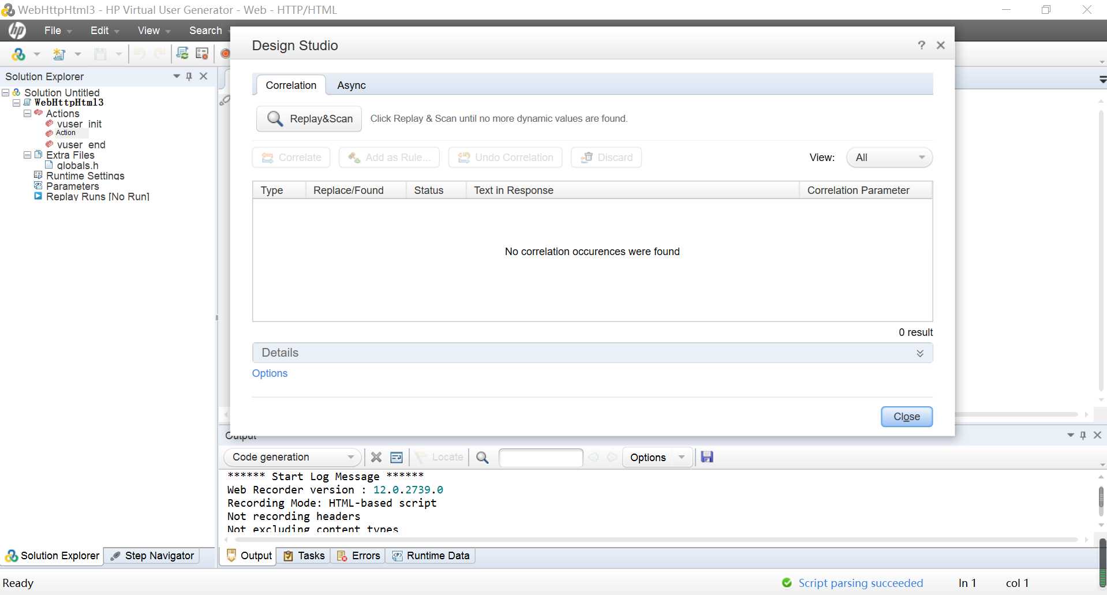The image size is (1107, 595).
Task: Click the Close button in Design Studio
Action: [x=906, y=417]
